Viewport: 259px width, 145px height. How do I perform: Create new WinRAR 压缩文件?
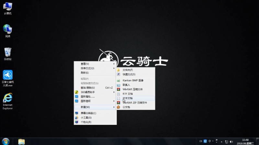(x=136, y=89)
